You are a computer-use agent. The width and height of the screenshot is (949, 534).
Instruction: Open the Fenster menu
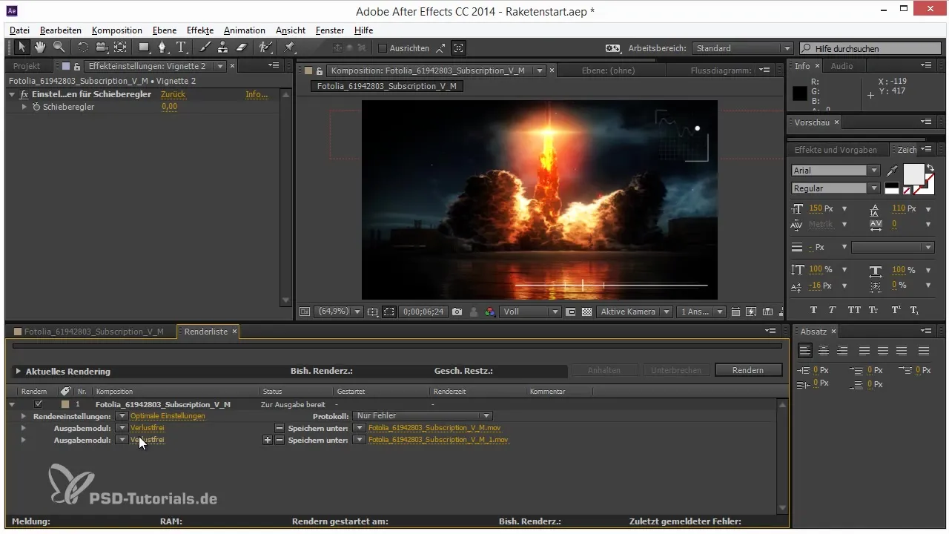coord(330,30)
